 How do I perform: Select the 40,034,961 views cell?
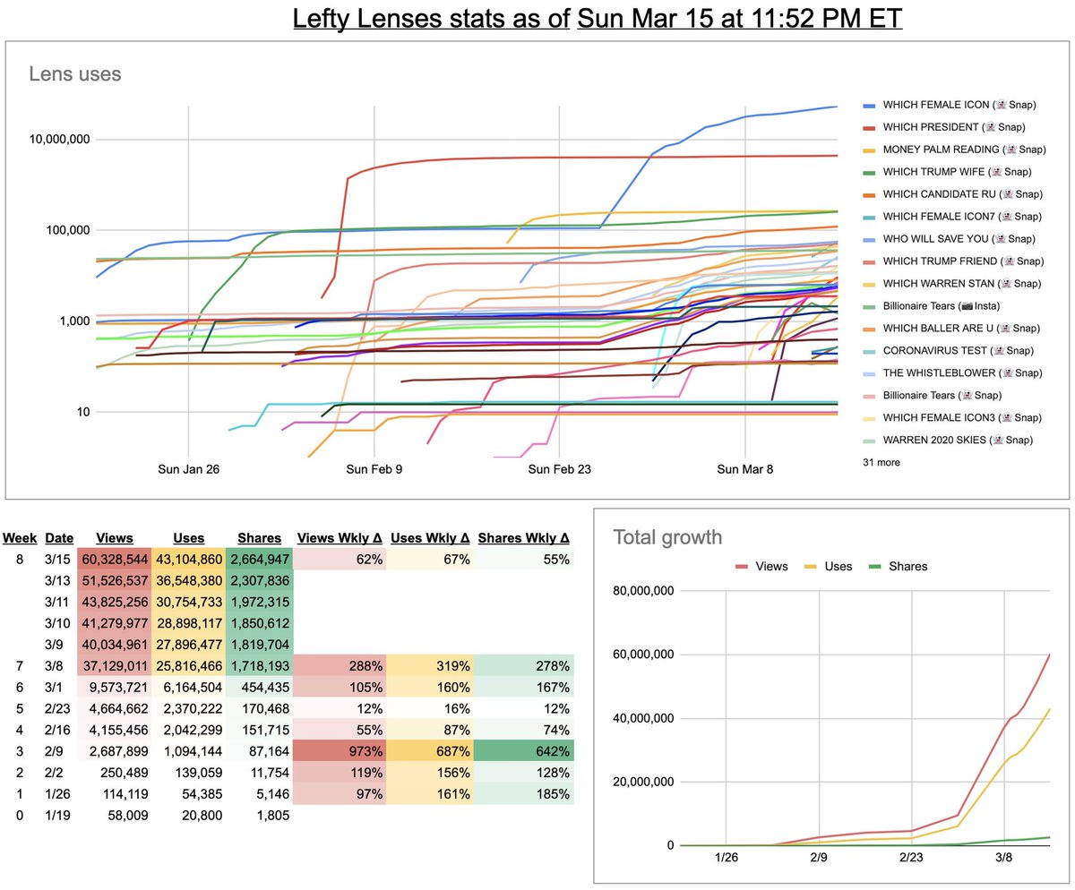point(114,646)
